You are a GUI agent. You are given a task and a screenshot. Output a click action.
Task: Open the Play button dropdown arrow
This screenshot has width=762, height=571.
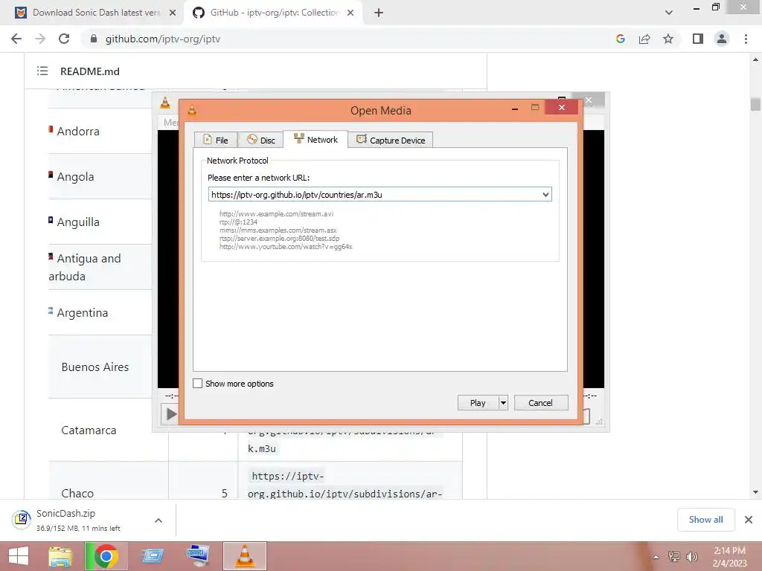pyautogui.click(x=503, y=402)
